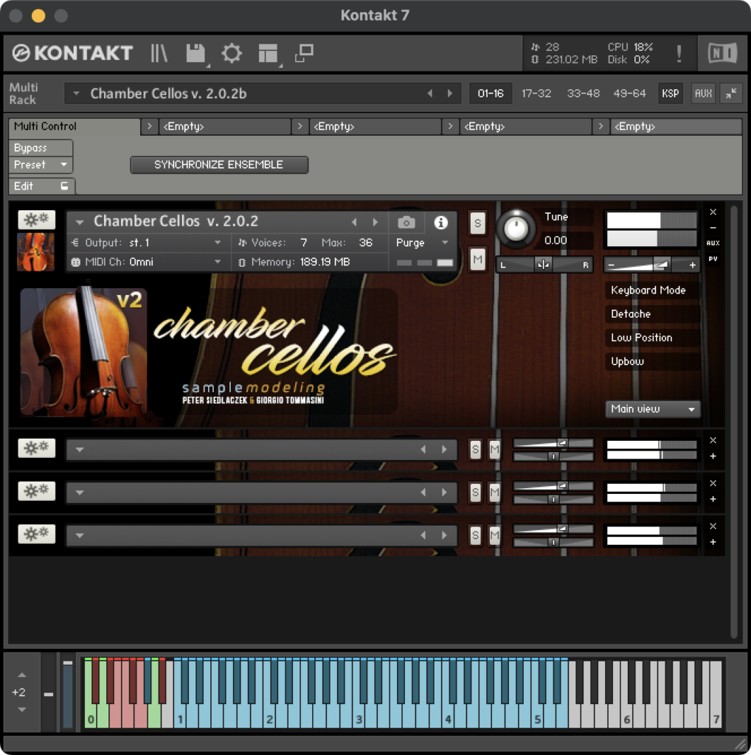The width and height of the screenshot is (751, 755).
Task: Expand the second empty slot dropdown arrow
Action: coord(80,492)
